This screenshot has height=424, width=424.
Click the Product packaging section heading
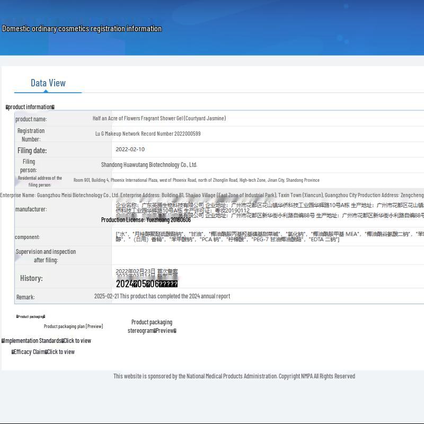[x=31, y=317]
